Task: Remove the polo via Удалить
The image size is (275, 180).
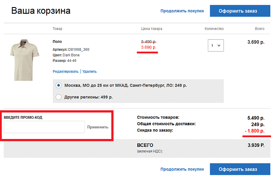Action: 89,71
